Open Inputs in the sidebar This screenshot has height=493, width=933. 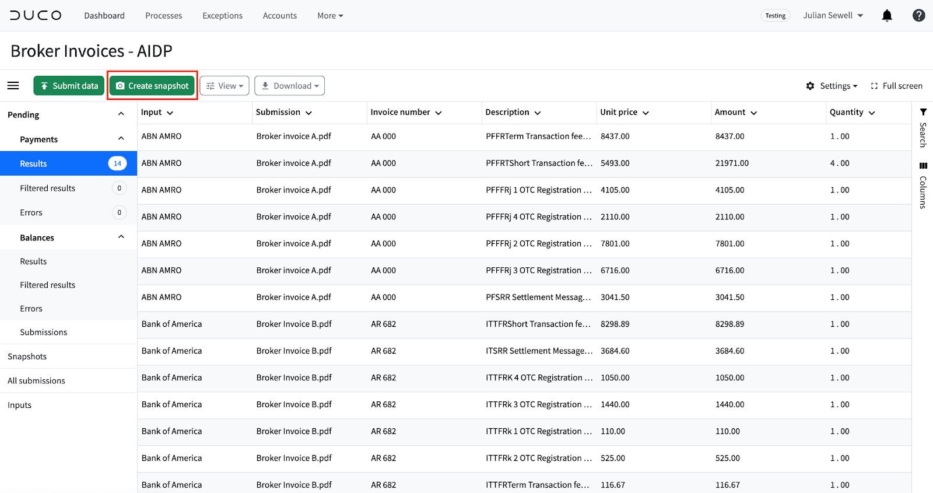coord(68,405)
